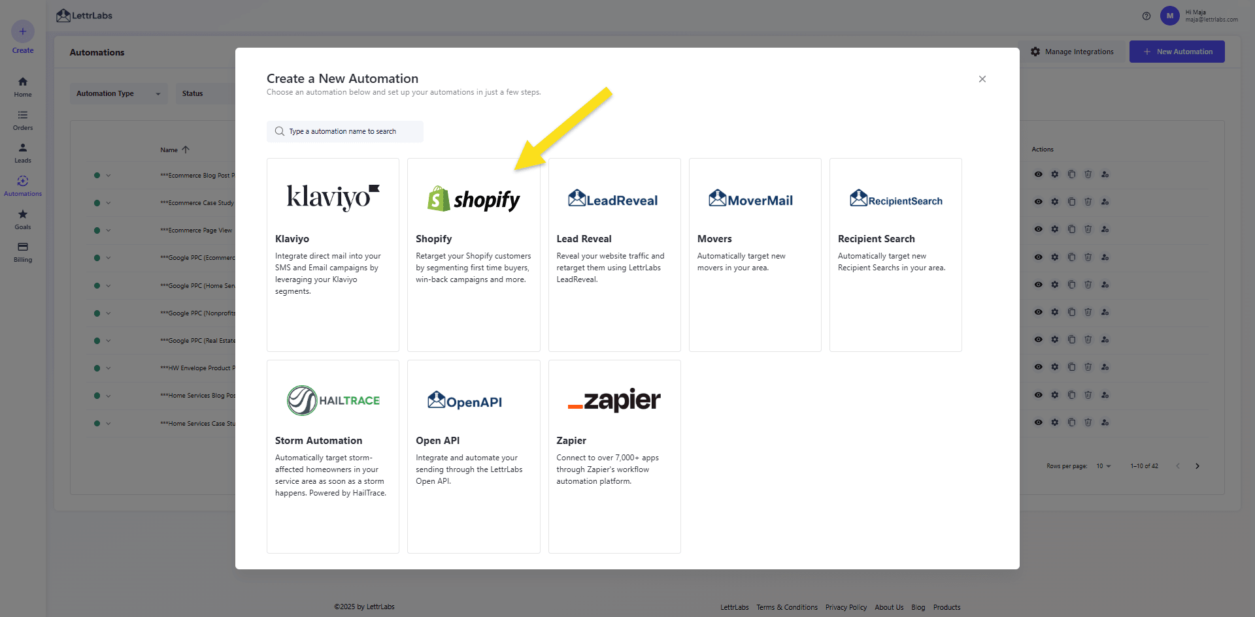Open user settings icon for Google PPC (Ecommerce) row
This screenshot has height=617, width=1255.
1105,257
